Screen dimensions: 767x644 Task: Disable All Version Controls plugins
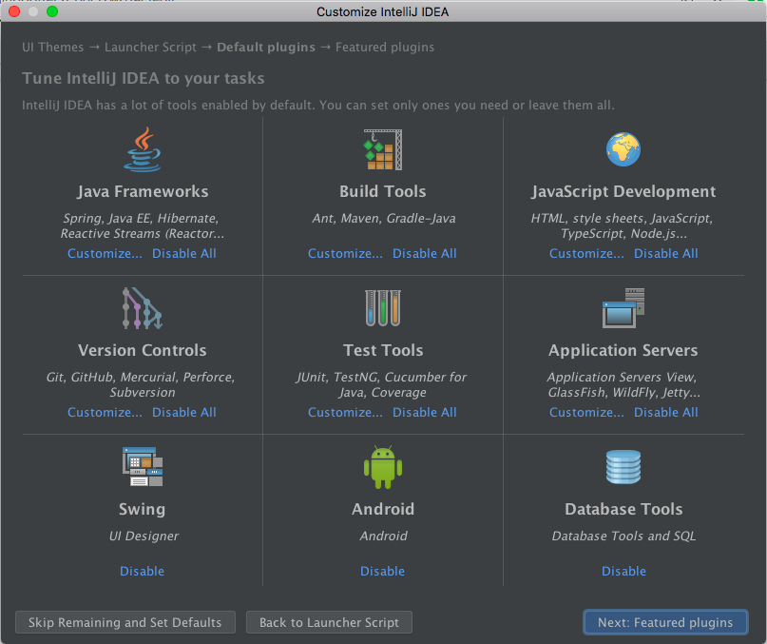coord(184,412)
